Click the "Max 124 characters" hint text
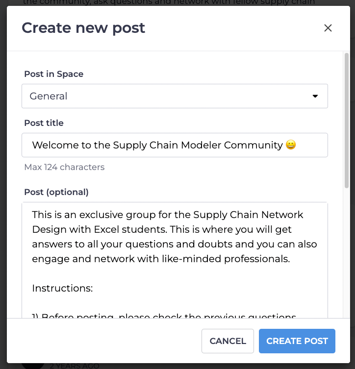Image resolution: width=355 pixels, height=369 pixels. (64, 167)
